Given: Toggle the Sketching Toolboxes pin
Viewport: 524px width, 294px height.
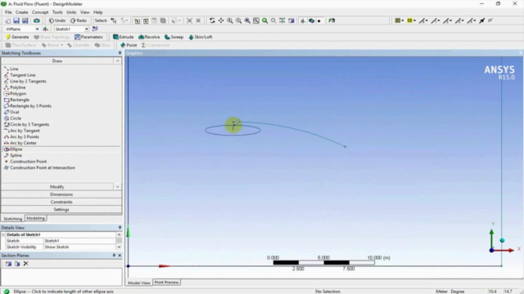Looking at the screenshot, I should pyautogui.click(x=120, y=53).
